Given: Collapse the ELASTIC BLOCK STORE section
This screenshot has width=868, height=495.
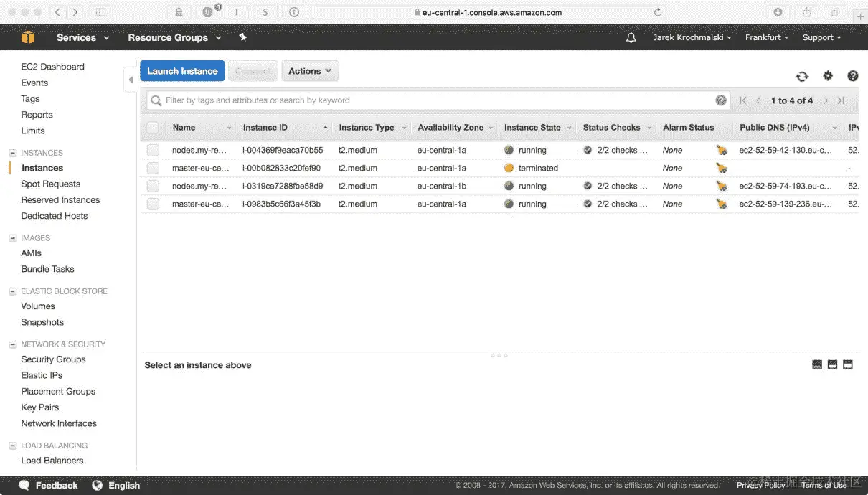Looking at the screenshot, I should click(12, 291).
